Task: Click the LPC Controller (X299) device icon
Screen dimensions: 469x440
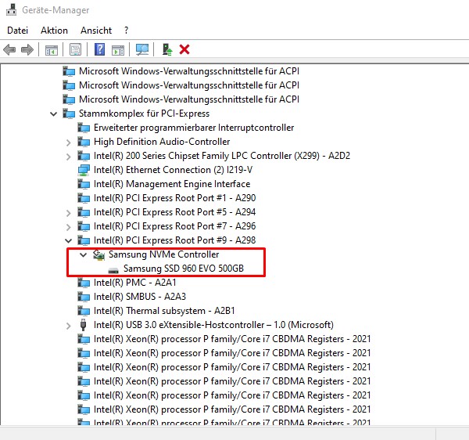Action: [84, 156]
